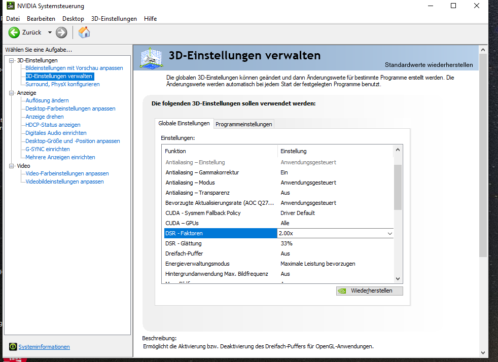Open Videobildeinstellungen anpassen
This screenshot has height=362, width=498.
click(64, 182)
